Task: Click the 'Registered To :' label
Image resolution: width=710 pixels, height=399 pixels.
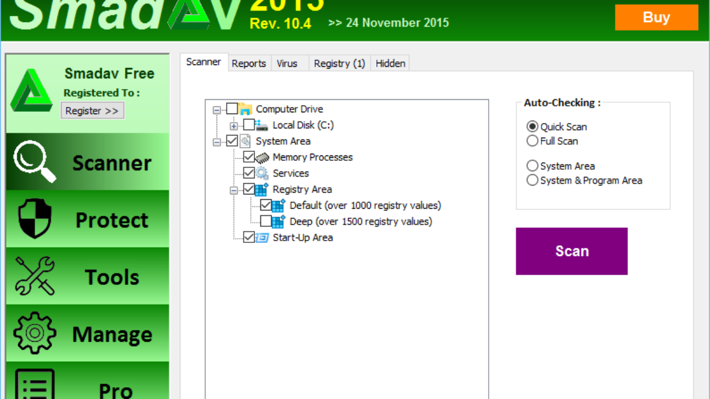Action: tap(102, 93)
